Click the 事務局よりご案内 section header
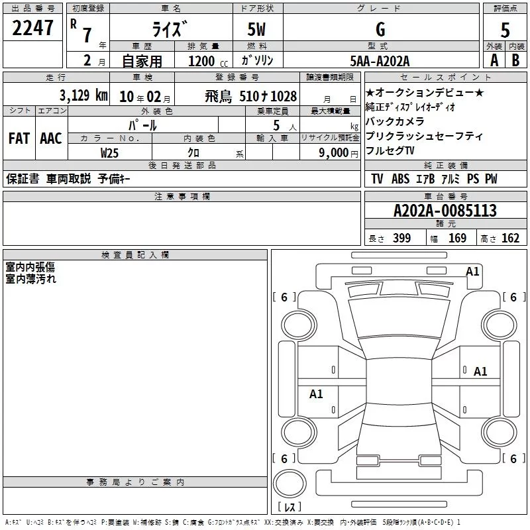Screen dimensions: 530x530 click(x=135, y=482)
